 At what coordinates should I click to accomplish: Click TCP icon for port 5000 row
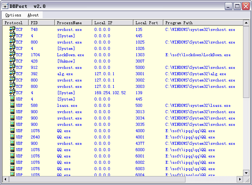(x=12, y=67)
